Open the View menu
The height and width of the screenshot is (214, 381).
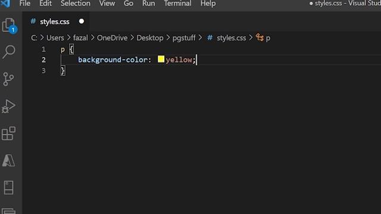tap(107, 4)
